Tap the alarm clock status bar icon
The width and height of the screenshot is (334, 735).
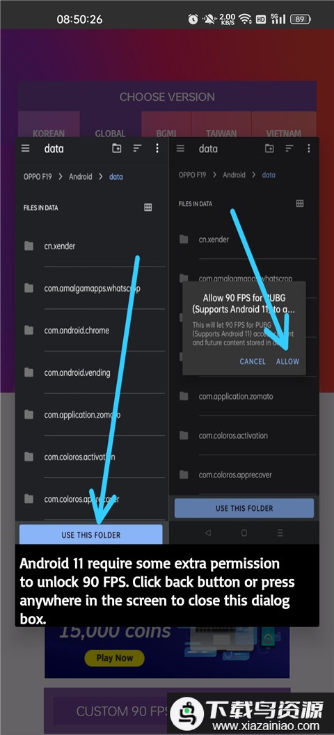193,19
